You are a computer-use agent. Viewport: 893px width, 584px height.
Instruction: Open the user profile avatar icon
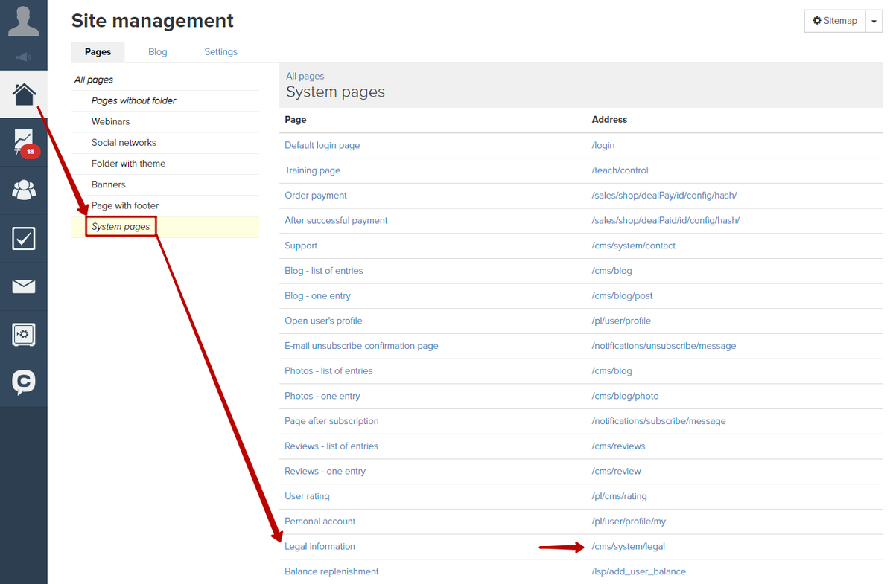click(x=23, y=22)
